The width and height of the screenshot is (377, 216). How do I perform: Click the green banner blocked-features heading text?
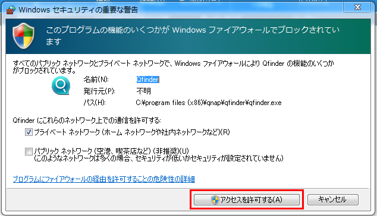tap(192, 36)
